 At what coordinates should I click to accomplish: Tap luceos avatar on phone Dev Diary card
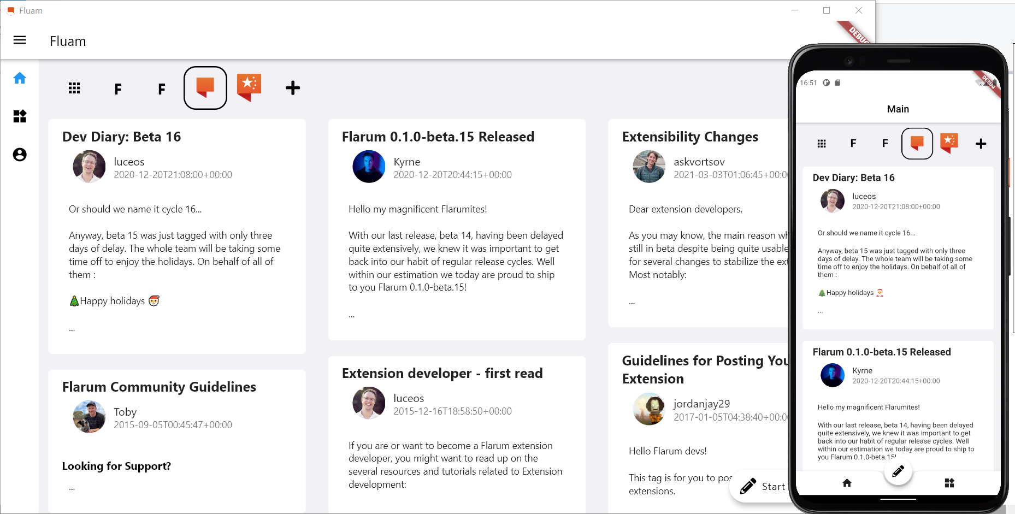(833, 201)
